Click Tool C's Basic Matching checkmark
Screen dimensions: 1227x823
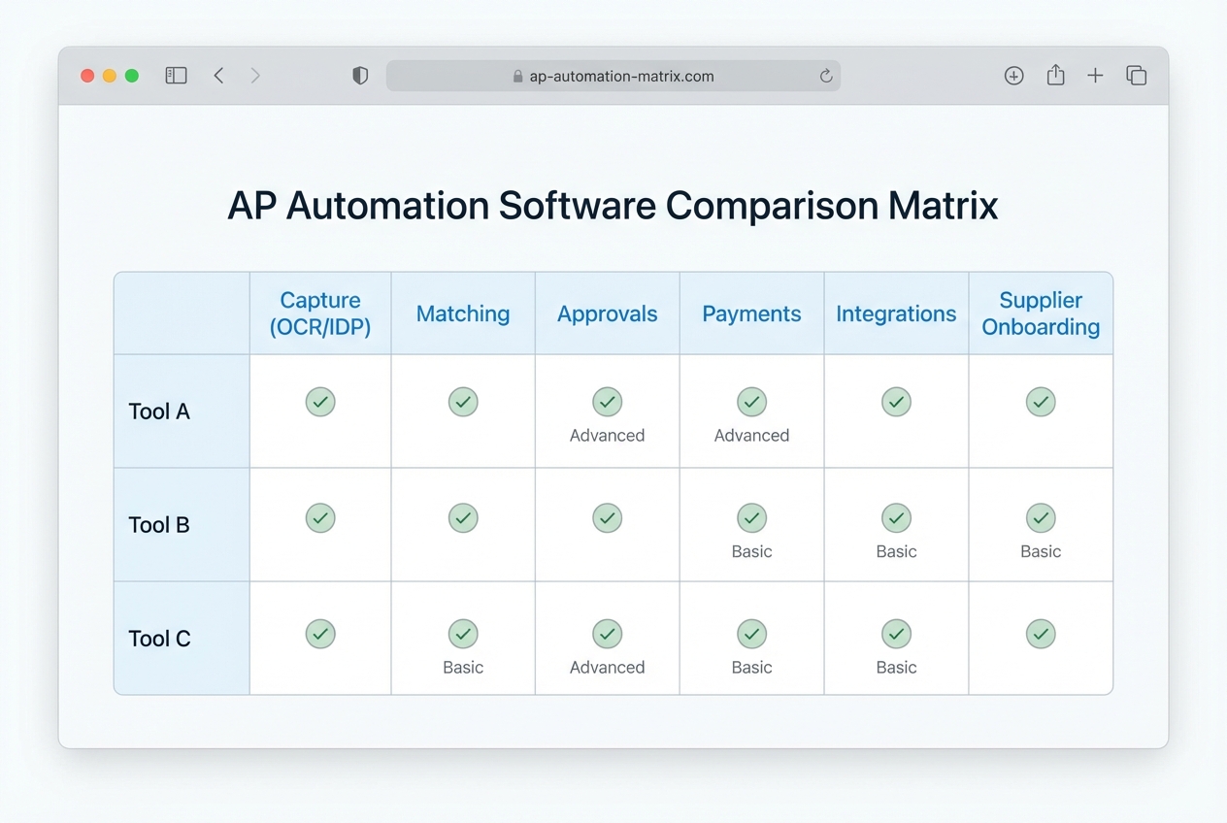pos(463,635)
